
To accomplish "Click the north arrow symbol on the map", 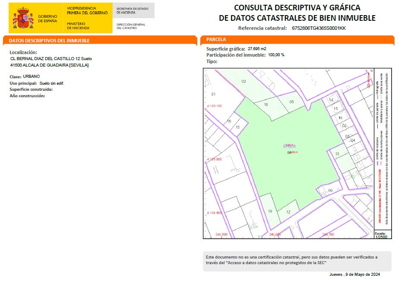I will click(x=369, y=80).
